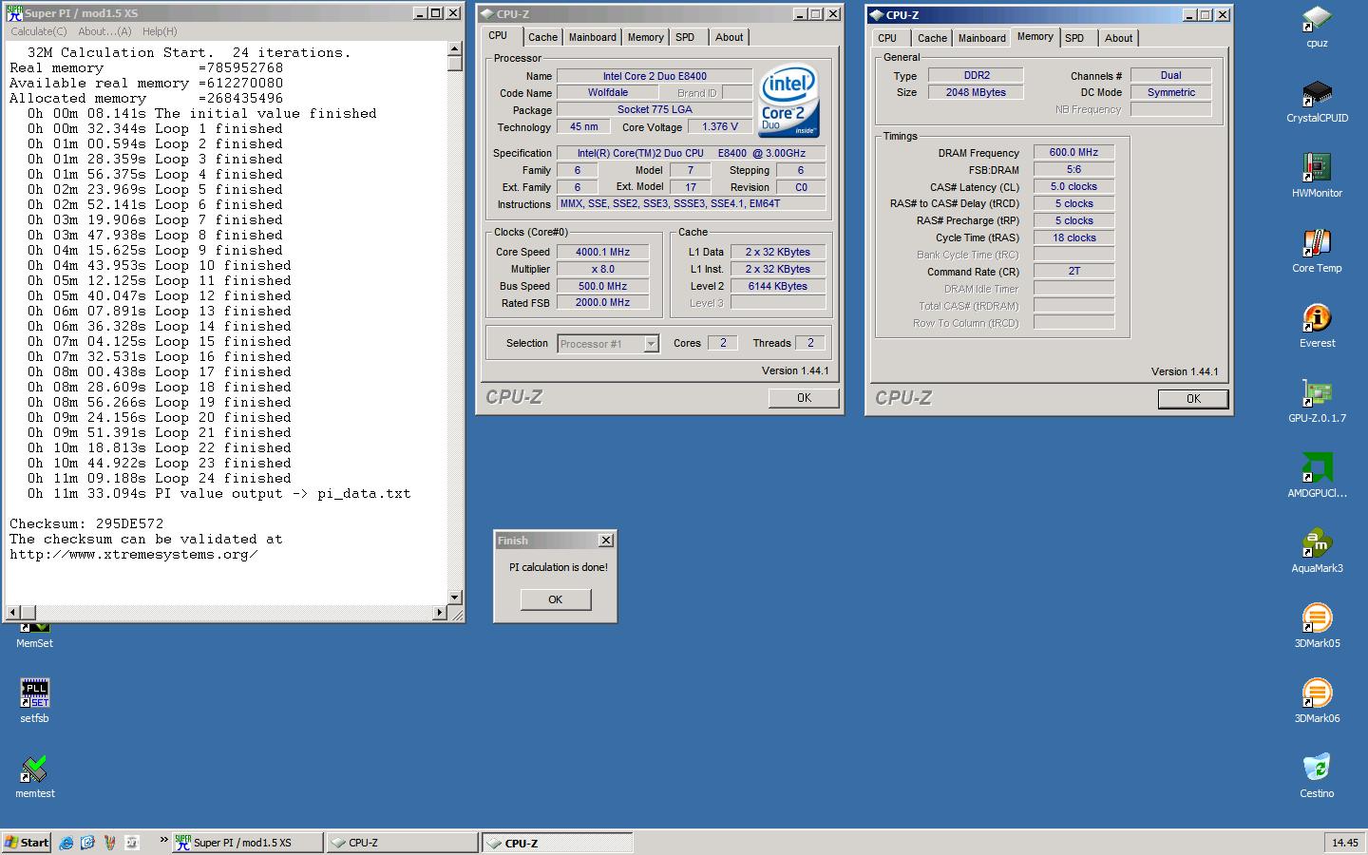Select the HWMonitor desktop icon
Screen dimensions: 1368x855
click(x=1317, y=176)
